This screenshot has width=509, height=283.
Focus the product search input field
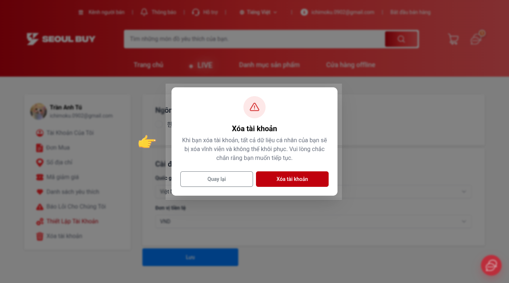(254, 39)
